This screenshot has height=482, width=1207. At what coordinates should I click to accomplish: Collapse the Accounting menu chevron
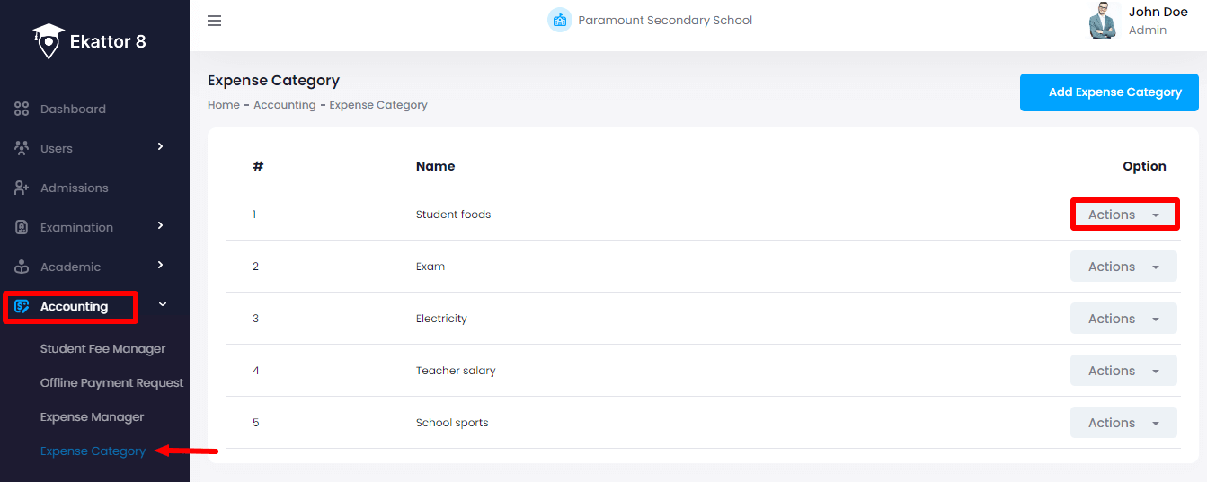(163, 304)
